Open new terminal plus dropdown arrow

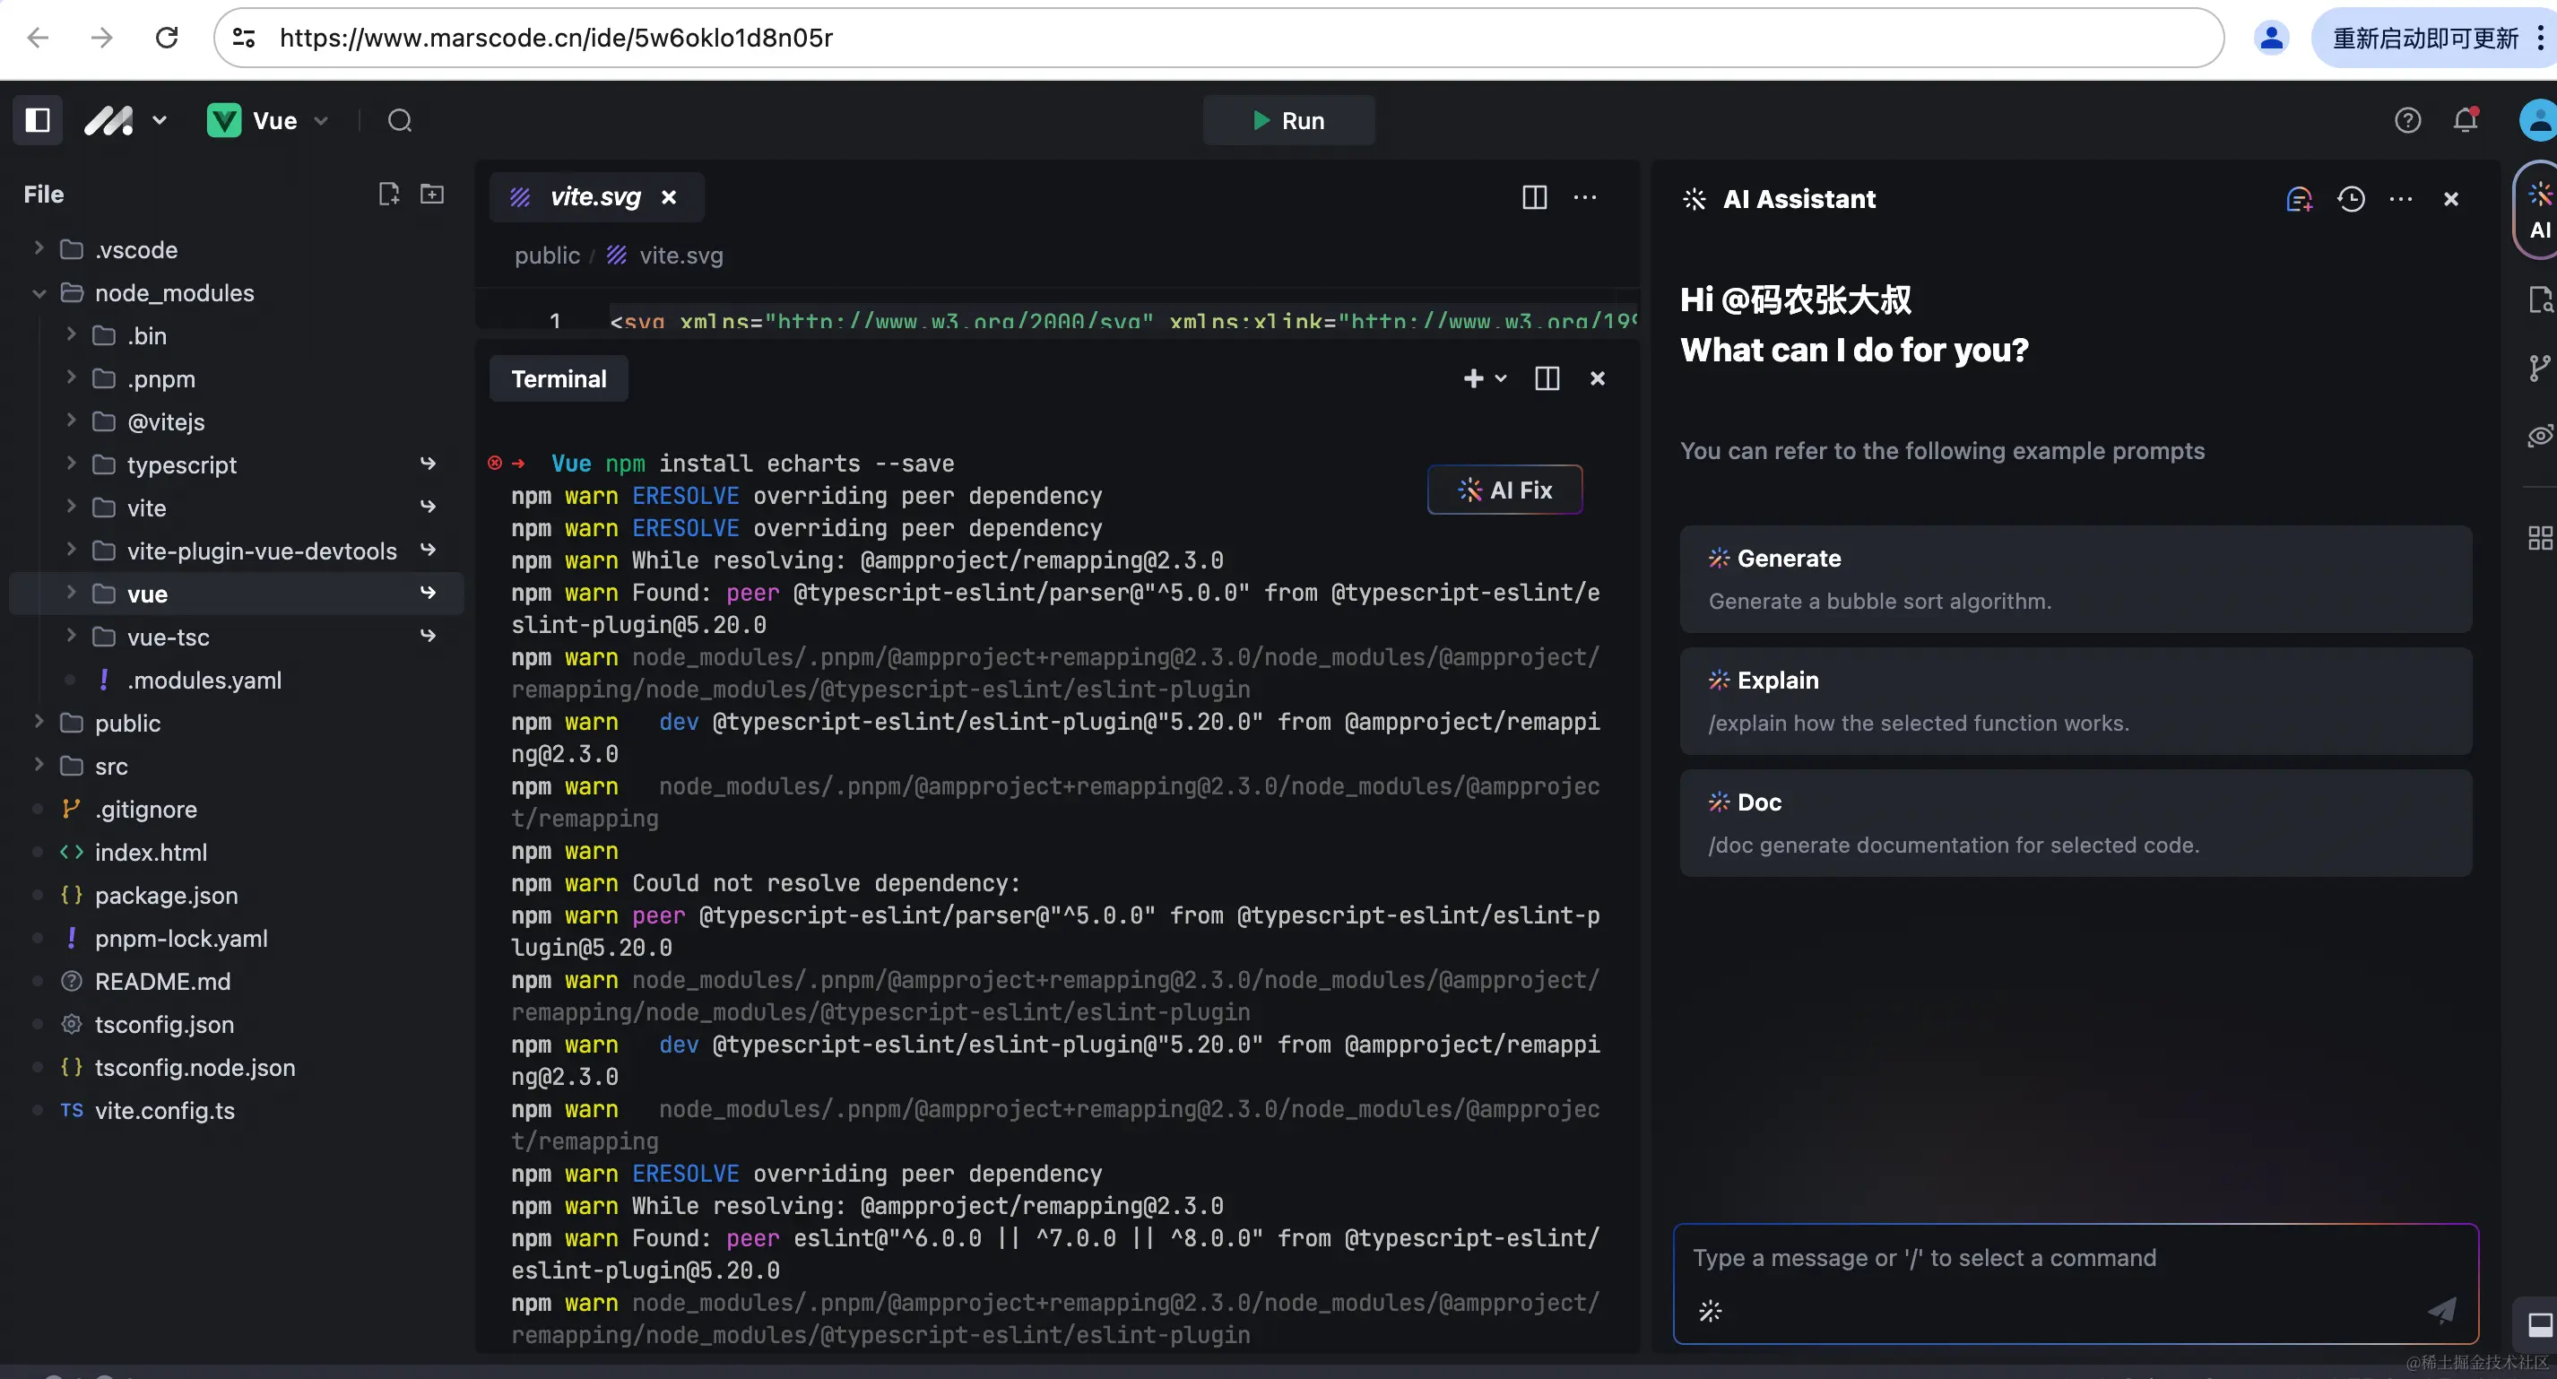click(x=1501, y=378)
